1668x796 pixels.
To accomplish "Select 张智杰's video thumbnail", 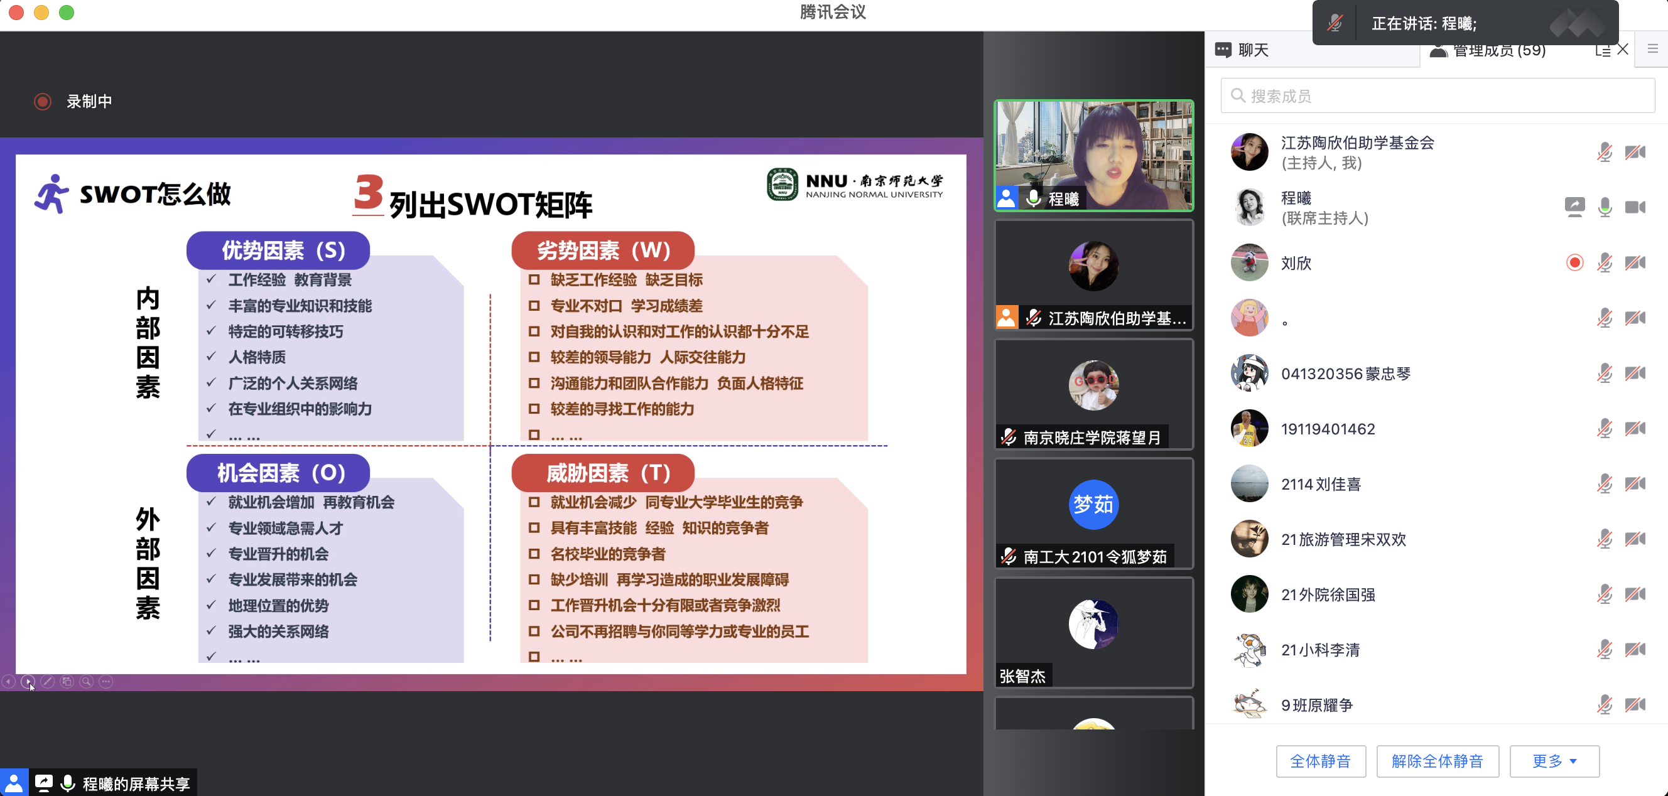I will point(1093,632).
